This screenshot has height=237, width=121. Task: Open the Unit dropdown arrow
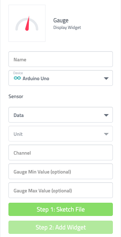point(106,134)
